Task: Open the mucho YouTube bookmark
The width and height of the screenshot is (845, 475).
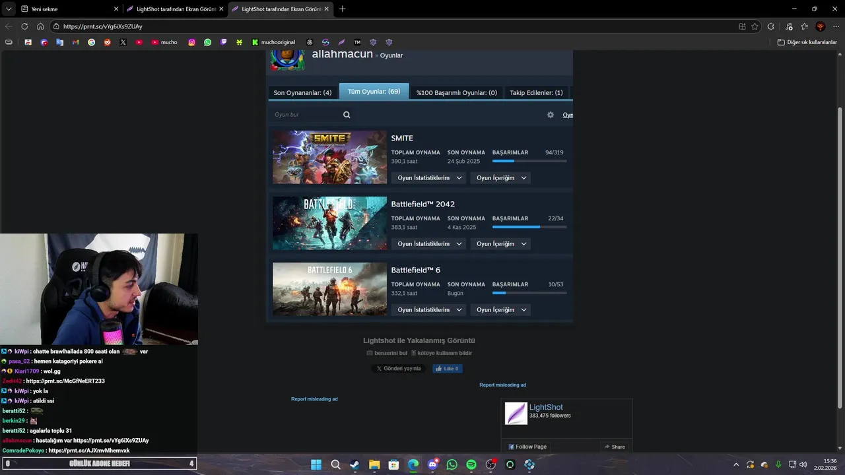Action: point(164,42)
